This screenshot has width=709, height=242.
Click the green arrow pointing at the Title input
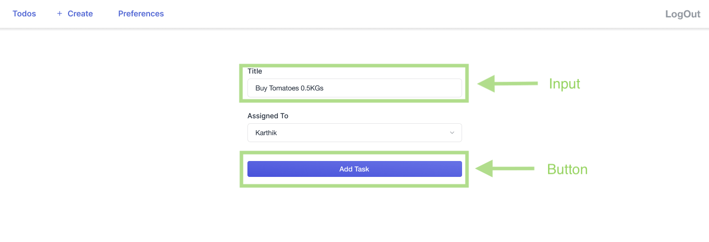point(507,83)
